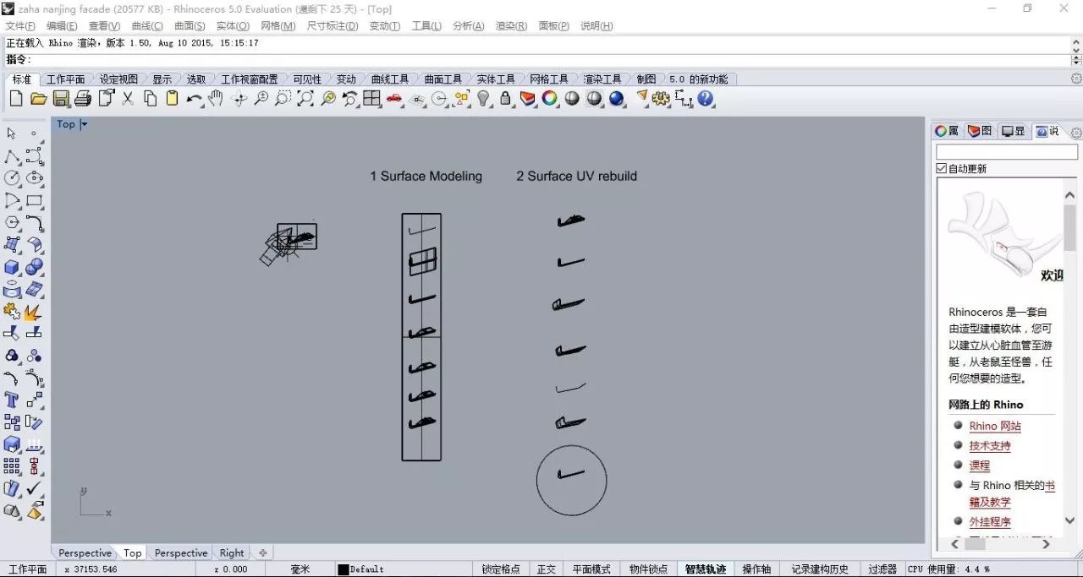The width and height of the screenshot is (1083, 577).
Task: Toggle 物件锁点 object snap in status bar
Action: (649, 569)
